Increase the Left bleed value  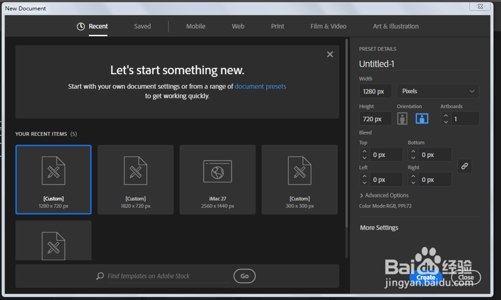tap(365, 176)
